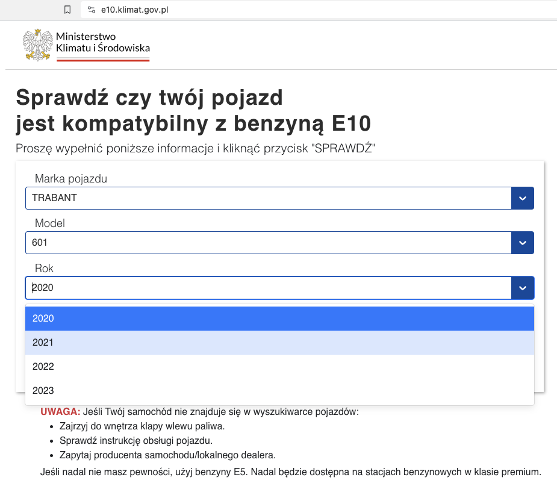Select year 2020 from the list
This screenshot has width=557, height=483.
pyautogui.click(x=279, y=319)
